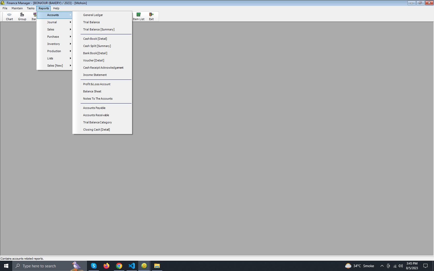
Task: Expand the Production reports submenu
Action: [x=55, y=51]
